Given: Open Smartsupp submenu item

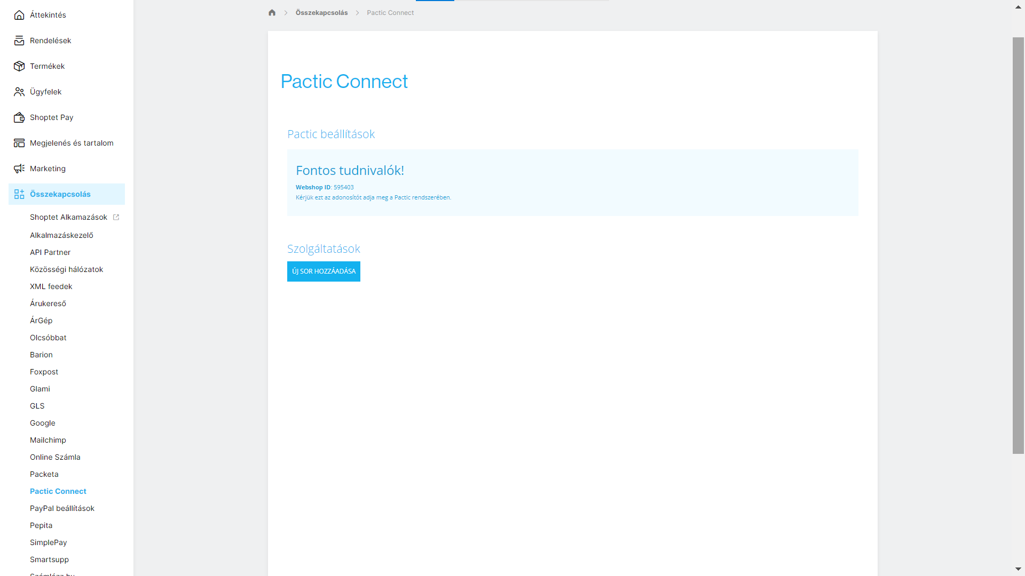Looking at the screenshot, I should point(49,559).
